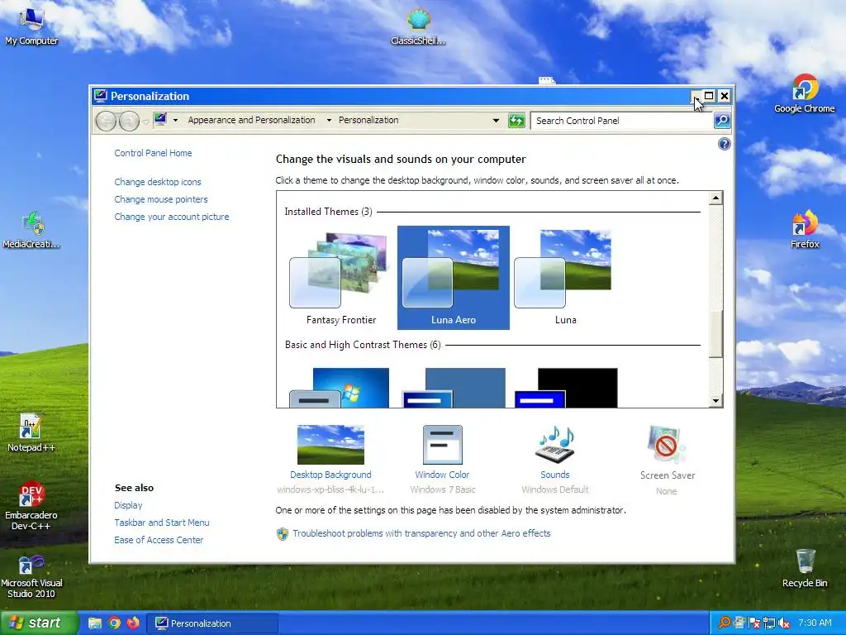
Task: Click Change desktop icons link
Action: pyautogui.click(x=158, y=182)
